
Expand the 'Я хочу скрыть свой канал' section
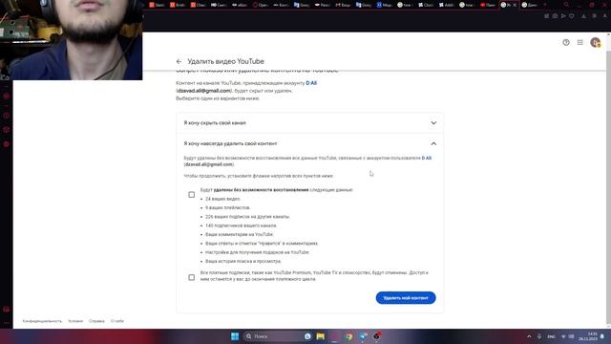pos(309,123)
